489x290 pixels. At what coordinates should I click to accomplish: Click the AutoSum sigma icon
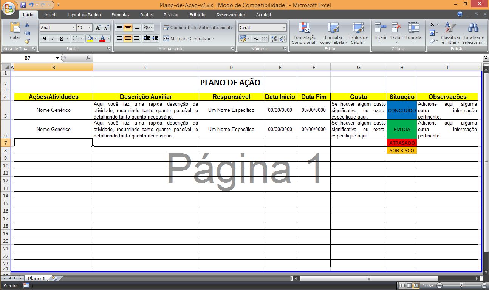432,25
